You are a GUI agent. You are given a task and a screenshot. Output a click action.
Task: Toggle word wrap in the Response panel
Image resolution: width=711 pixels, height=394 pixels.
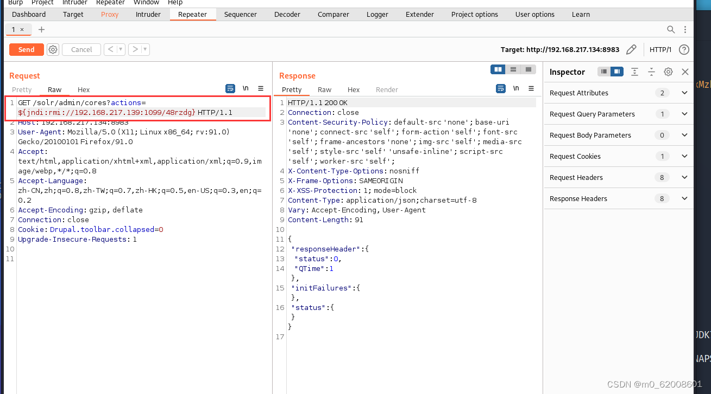(x=501, y=88)
